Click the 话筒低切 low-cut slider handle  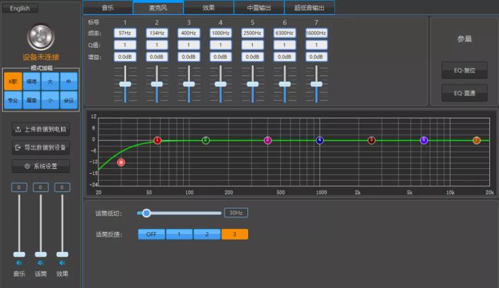coord(146,213)
